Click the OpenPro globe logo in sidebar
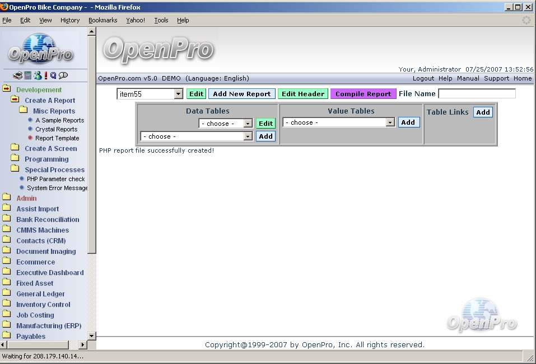 (40, 49)
